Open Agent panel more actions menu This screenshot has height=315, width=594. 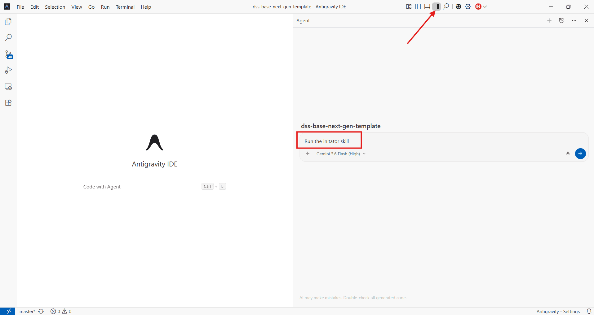coord(574,20)
